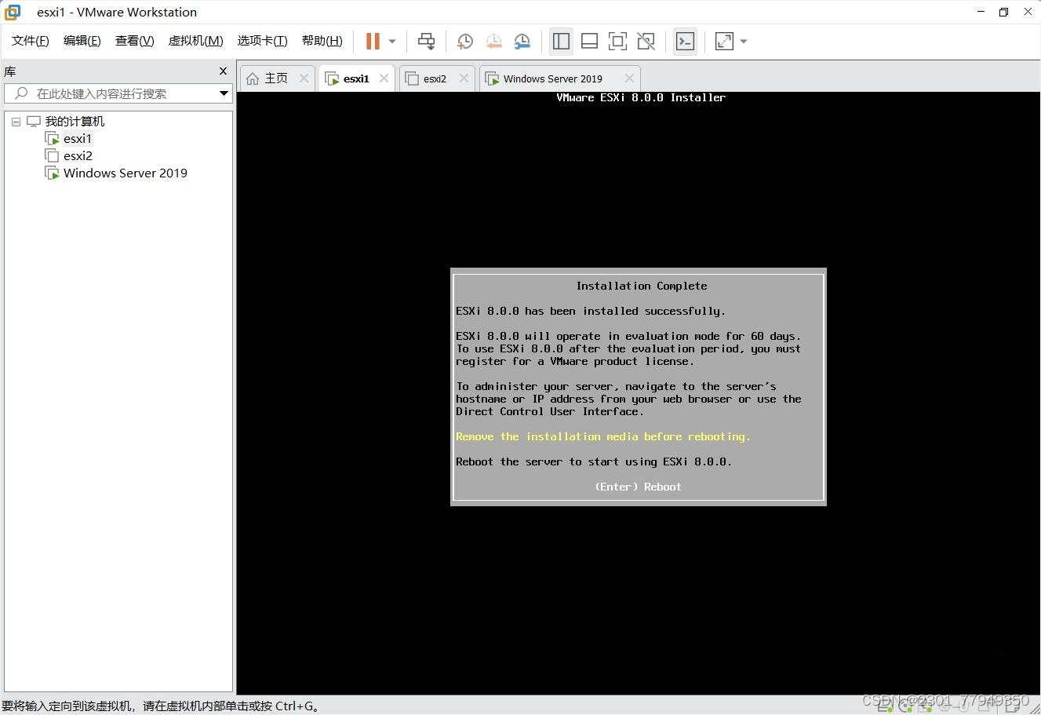Open the power options dropdown arrow
The height and width of the screenshot is (715, 1041).
coord(392,42)
